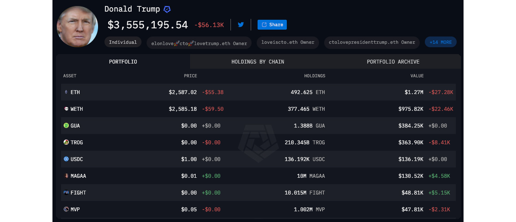Viewport: 516px width, 222px height.
Task: Click the 210.345B TROG holdings cell
Action: pos(305,143)
